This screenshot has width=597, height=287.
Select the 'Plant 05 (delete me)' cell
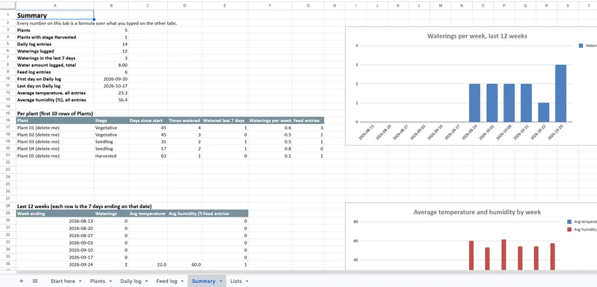click(55, 156)
